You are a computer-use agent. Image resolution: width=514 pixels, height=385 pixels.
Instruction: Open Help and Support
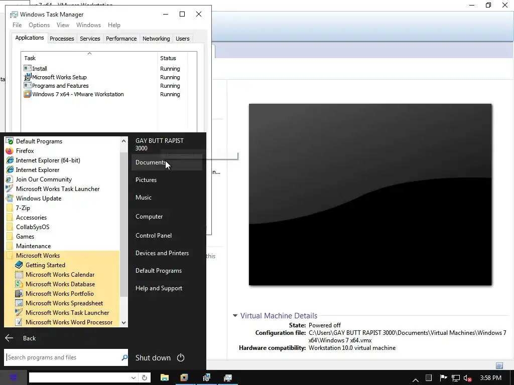coord(159,288)
